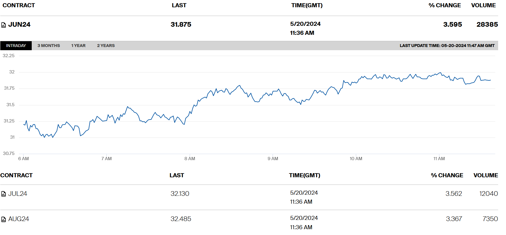Click the chart icon beside AUG24
The width and height of the screenshot is (506, 235).
3,219
